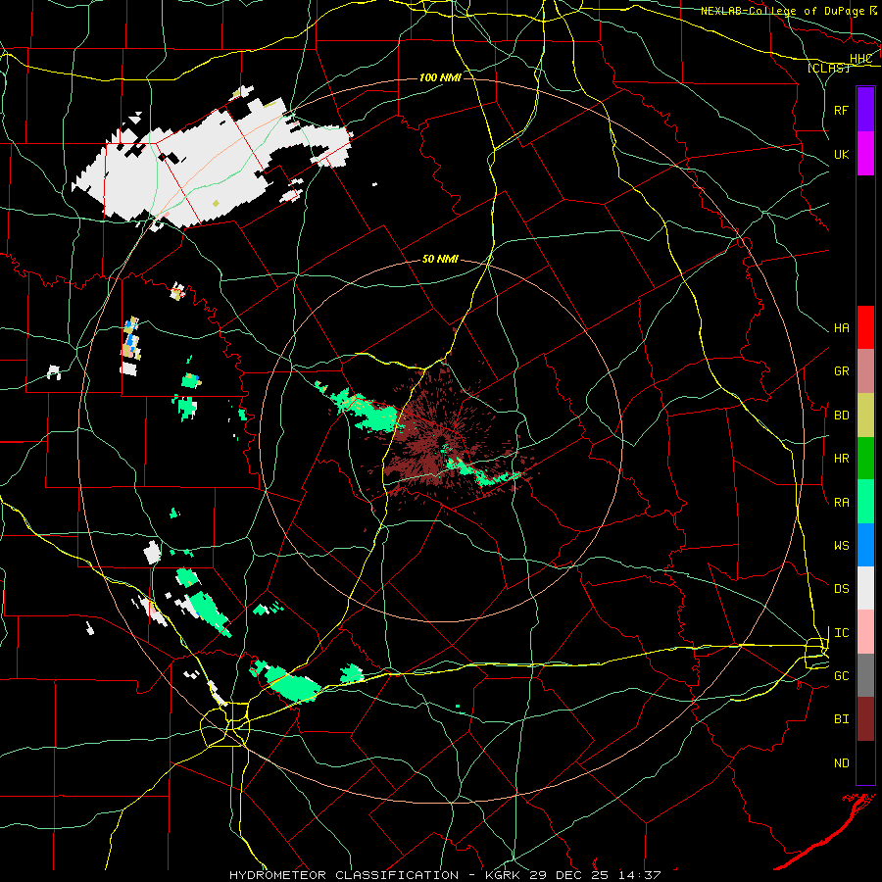Select the dark green HR legend swatch
Viewport: 882px width, 882px height.
tap(865, 459)
